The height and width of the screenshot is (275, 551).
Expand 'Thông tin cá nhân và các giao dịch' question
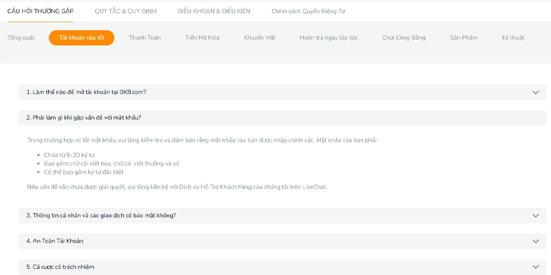pos(282,216)
